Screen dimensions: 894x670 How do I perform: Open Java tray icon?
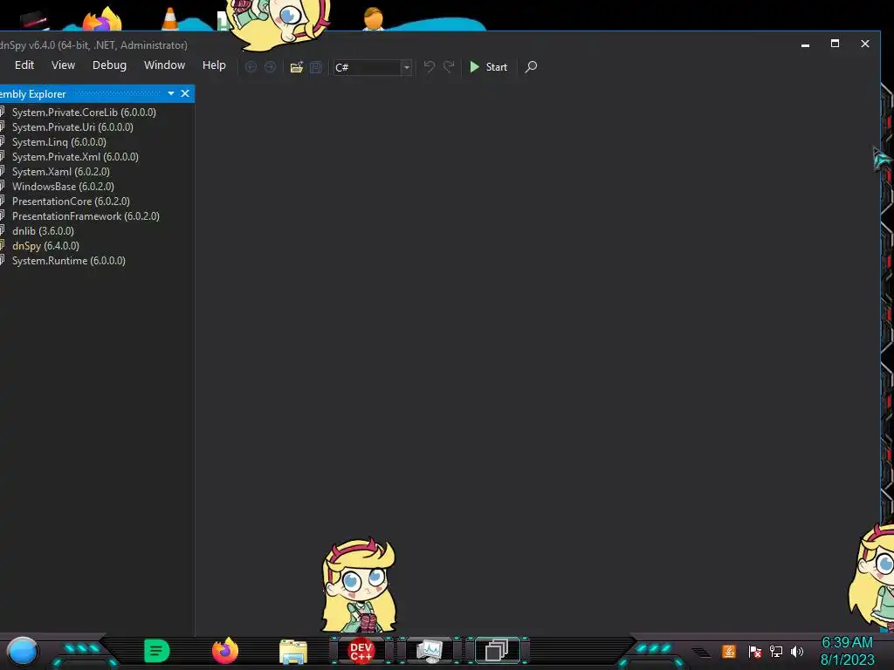(x=729, y=651)
